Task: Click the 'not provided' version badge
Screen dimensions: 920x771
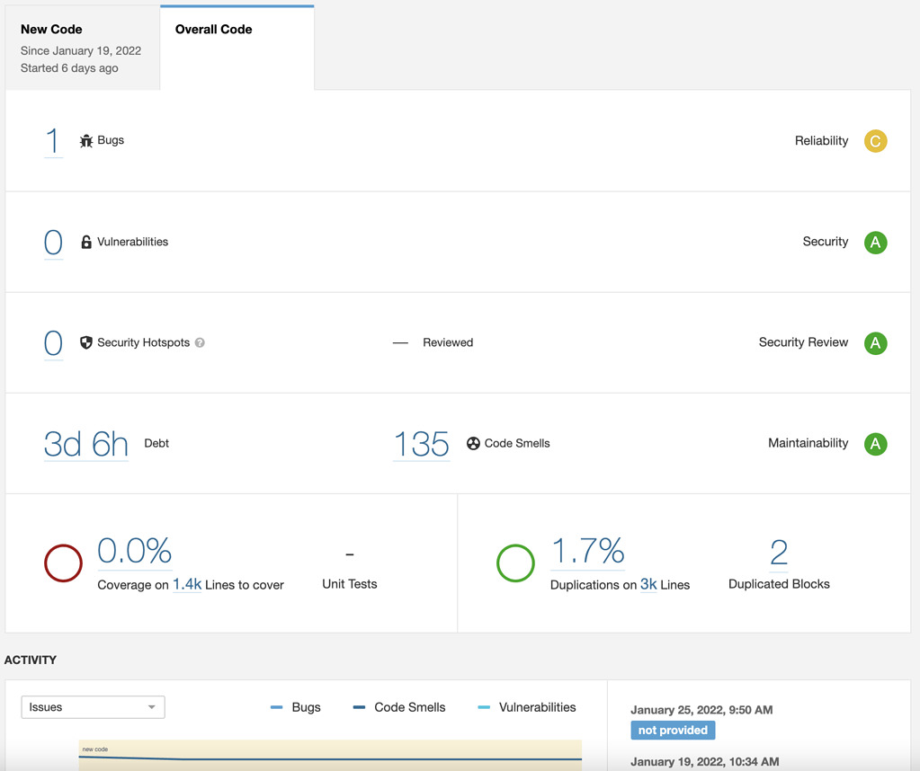Action: click(x=673, y=731)
